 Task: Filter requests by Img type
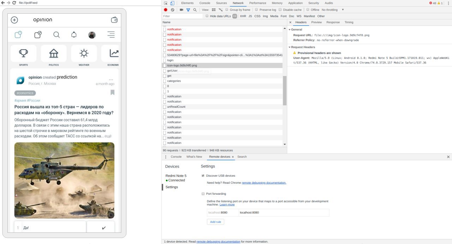click(x=265, y=16)
